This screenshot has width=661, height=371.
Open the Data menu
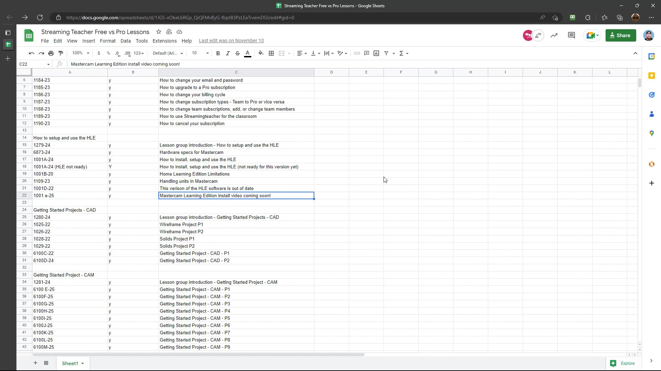coord(126,41)
